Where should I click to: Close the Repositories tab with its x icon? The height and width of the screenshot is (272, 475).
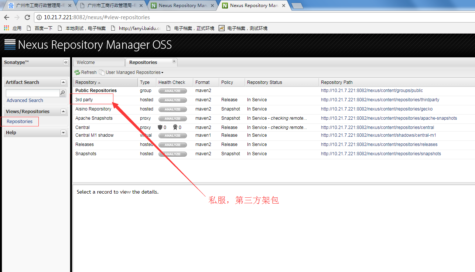(x=174, y=61)
